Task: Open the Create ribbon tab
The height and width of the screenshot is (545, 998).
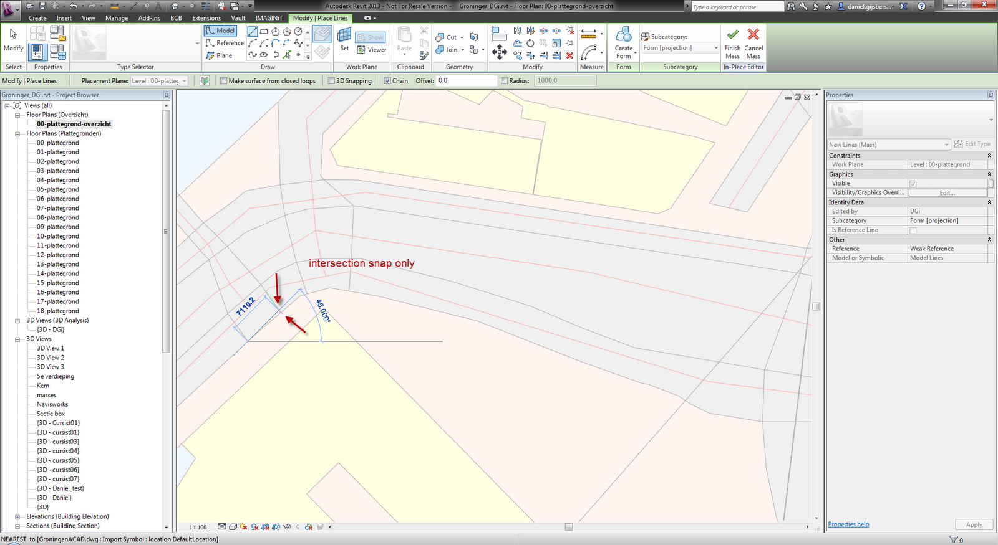Action: point(37,18)
